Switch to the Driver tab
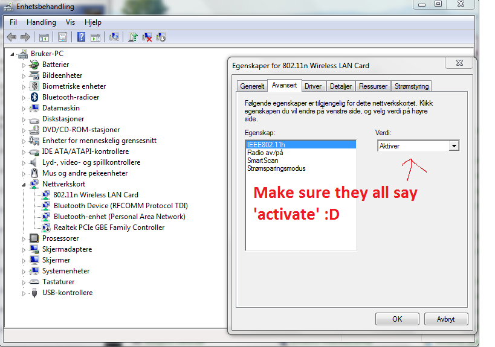Viewport: 495px width, 347px height. click(313, 86)
